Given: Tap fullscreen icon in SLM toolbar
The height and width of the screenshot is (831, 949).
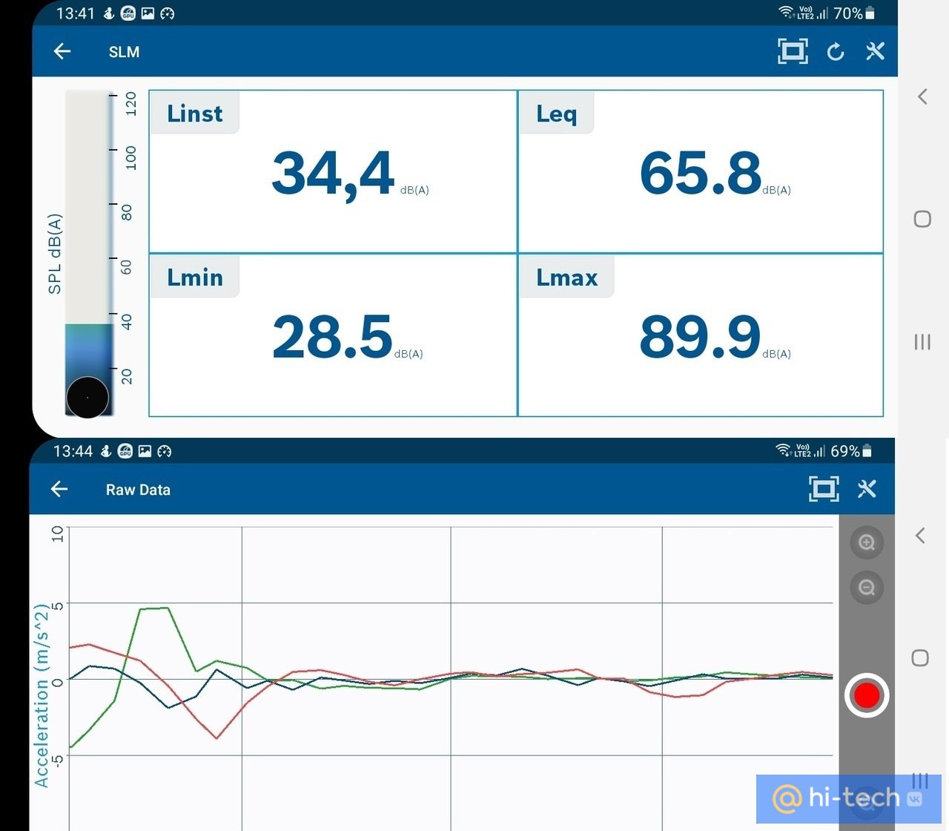Looking at the screenshot, I should point(793,51).
